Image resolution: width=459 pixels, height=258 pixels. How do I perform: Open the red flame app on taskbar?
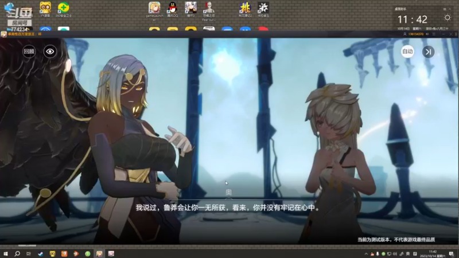pos(76,253)
